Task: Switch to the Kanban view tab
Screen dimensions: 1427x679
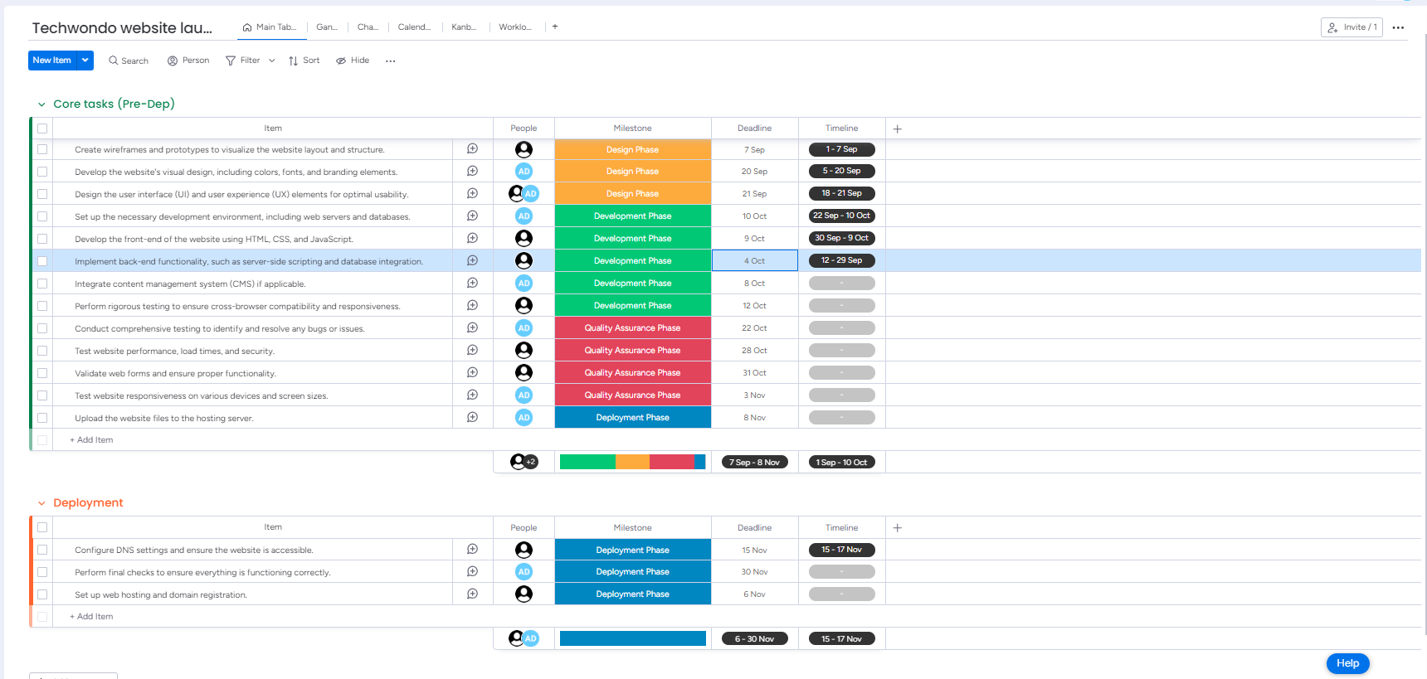Action: (x=464, y=27)
